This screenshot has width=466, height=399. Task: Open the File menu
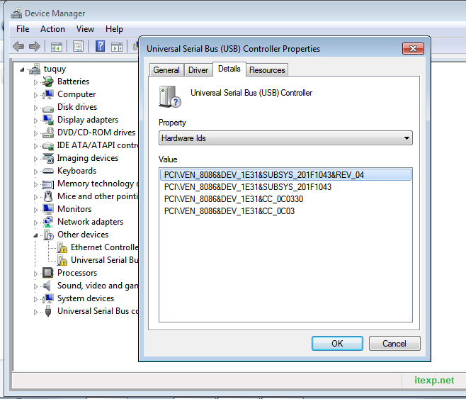point(23,29)
